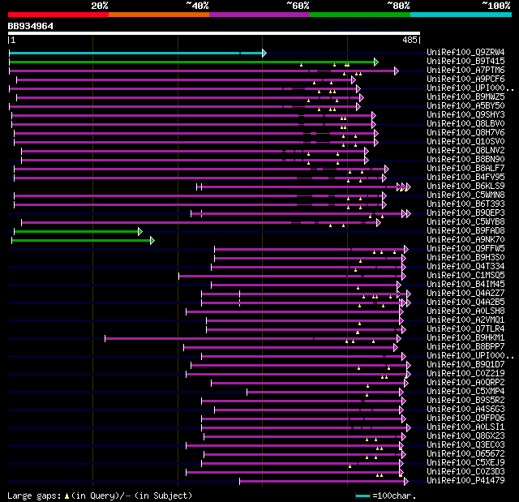Click the arrowhead ending the UniRef100_A7PTM6 alignment

coord(397,71)
